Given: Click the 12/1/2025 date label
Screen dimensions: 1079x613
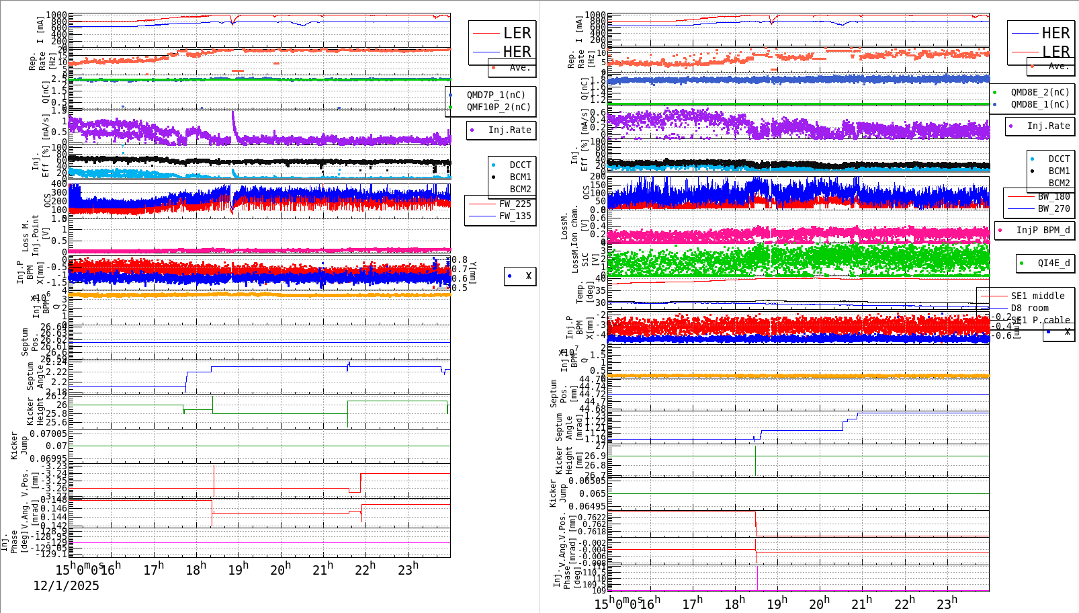Looking at the screenshot, I should 66,586.
